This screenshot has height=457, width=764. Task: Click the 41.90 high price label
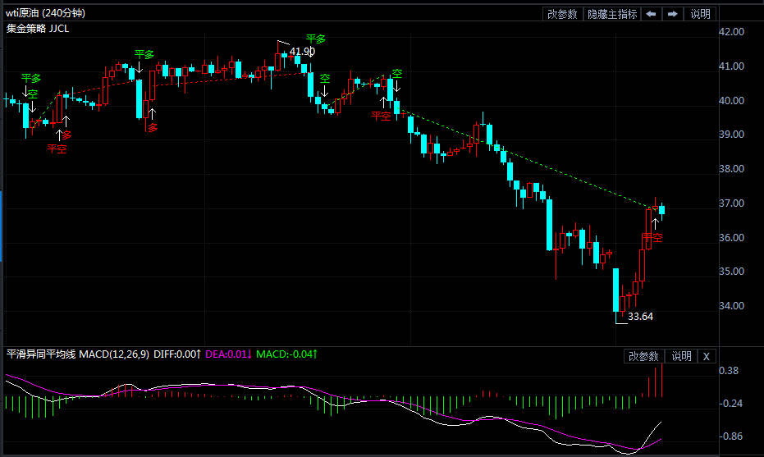(302, 52)
